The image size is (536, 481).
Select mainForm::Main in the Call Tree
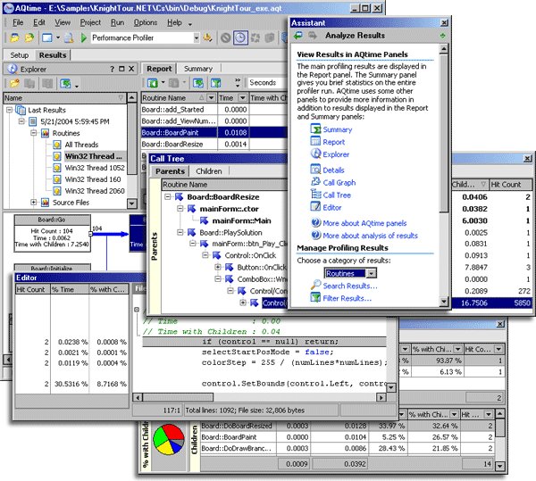[x=241, y=220]
